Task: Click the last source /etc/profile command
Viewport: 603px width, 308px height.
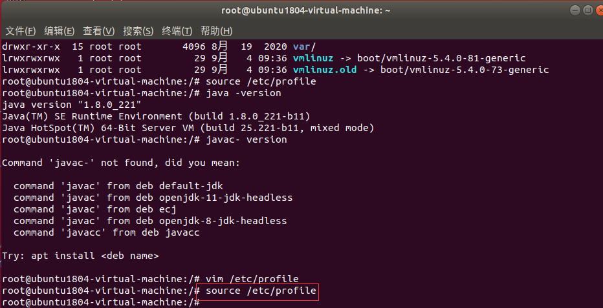Action: (x=261, y=291)
